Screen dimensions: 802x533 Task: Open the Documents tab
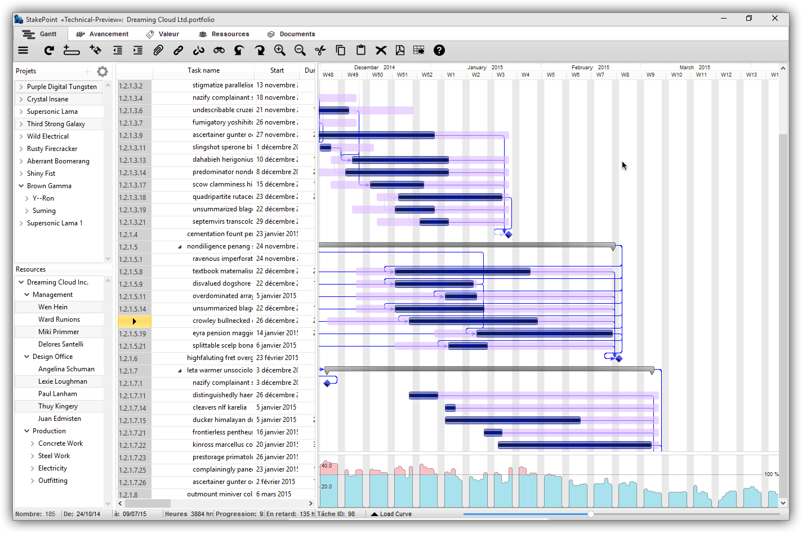coord(291,34)
